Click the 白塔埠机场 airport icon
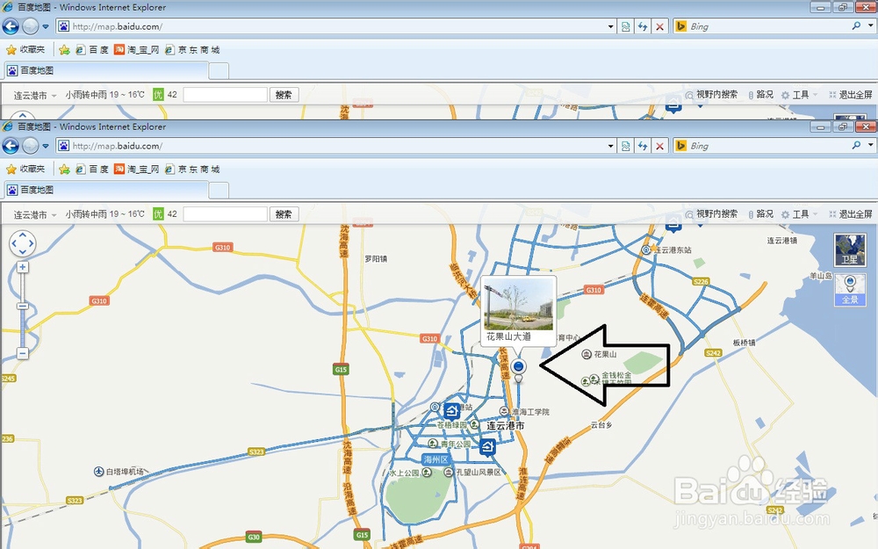878x549 pixels. point(98,471)
